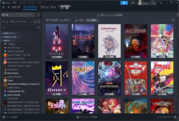Expand the お気に入り category
Image resolution: width=179 pixels, height=121 pixels.
tap(2, 33)
